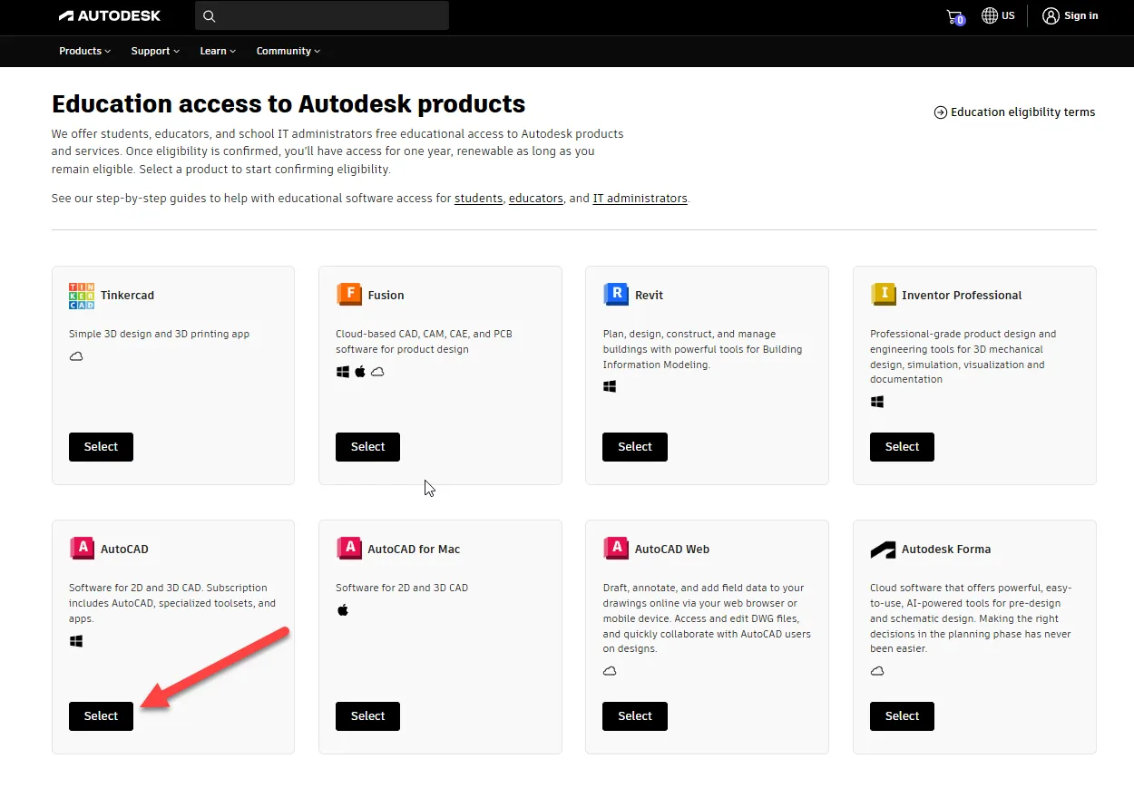1134x788 pixels.
Task: Click the Revit product icon
Action: click(x=615, y=295)
